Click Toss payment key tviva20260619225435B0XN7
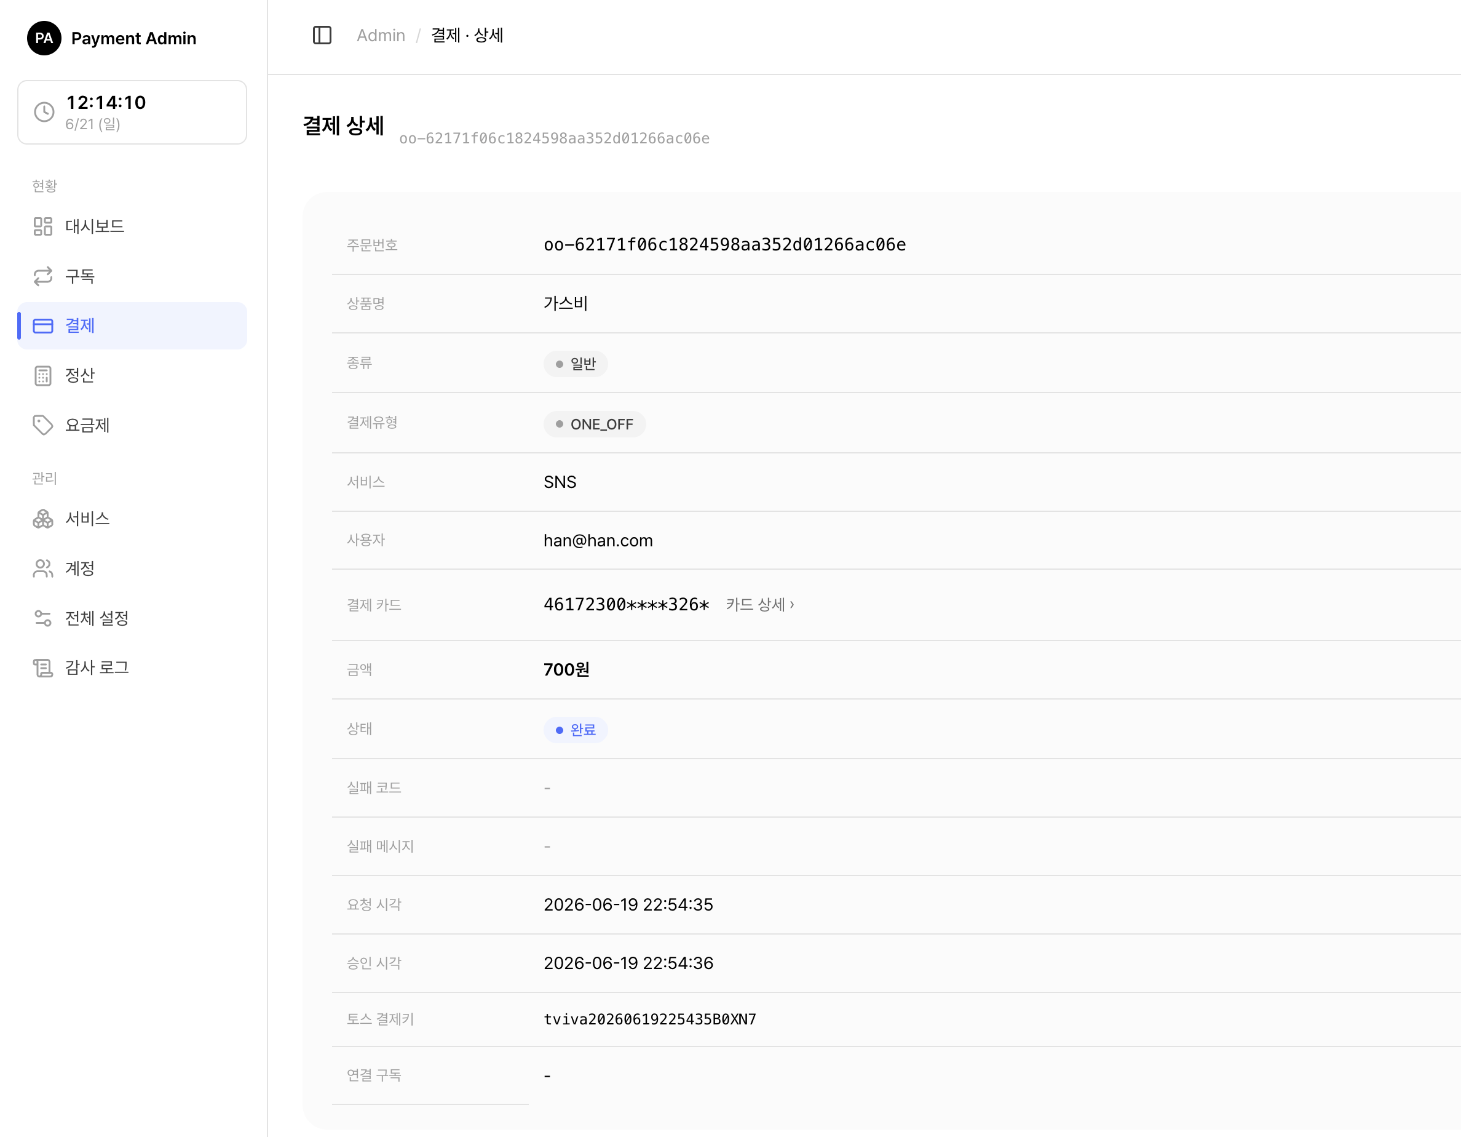The width and height of the screenshot is (1461, 1137). point(649,1020)
